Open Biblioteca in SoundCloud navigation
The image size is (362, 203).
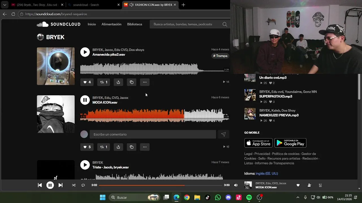135,24
